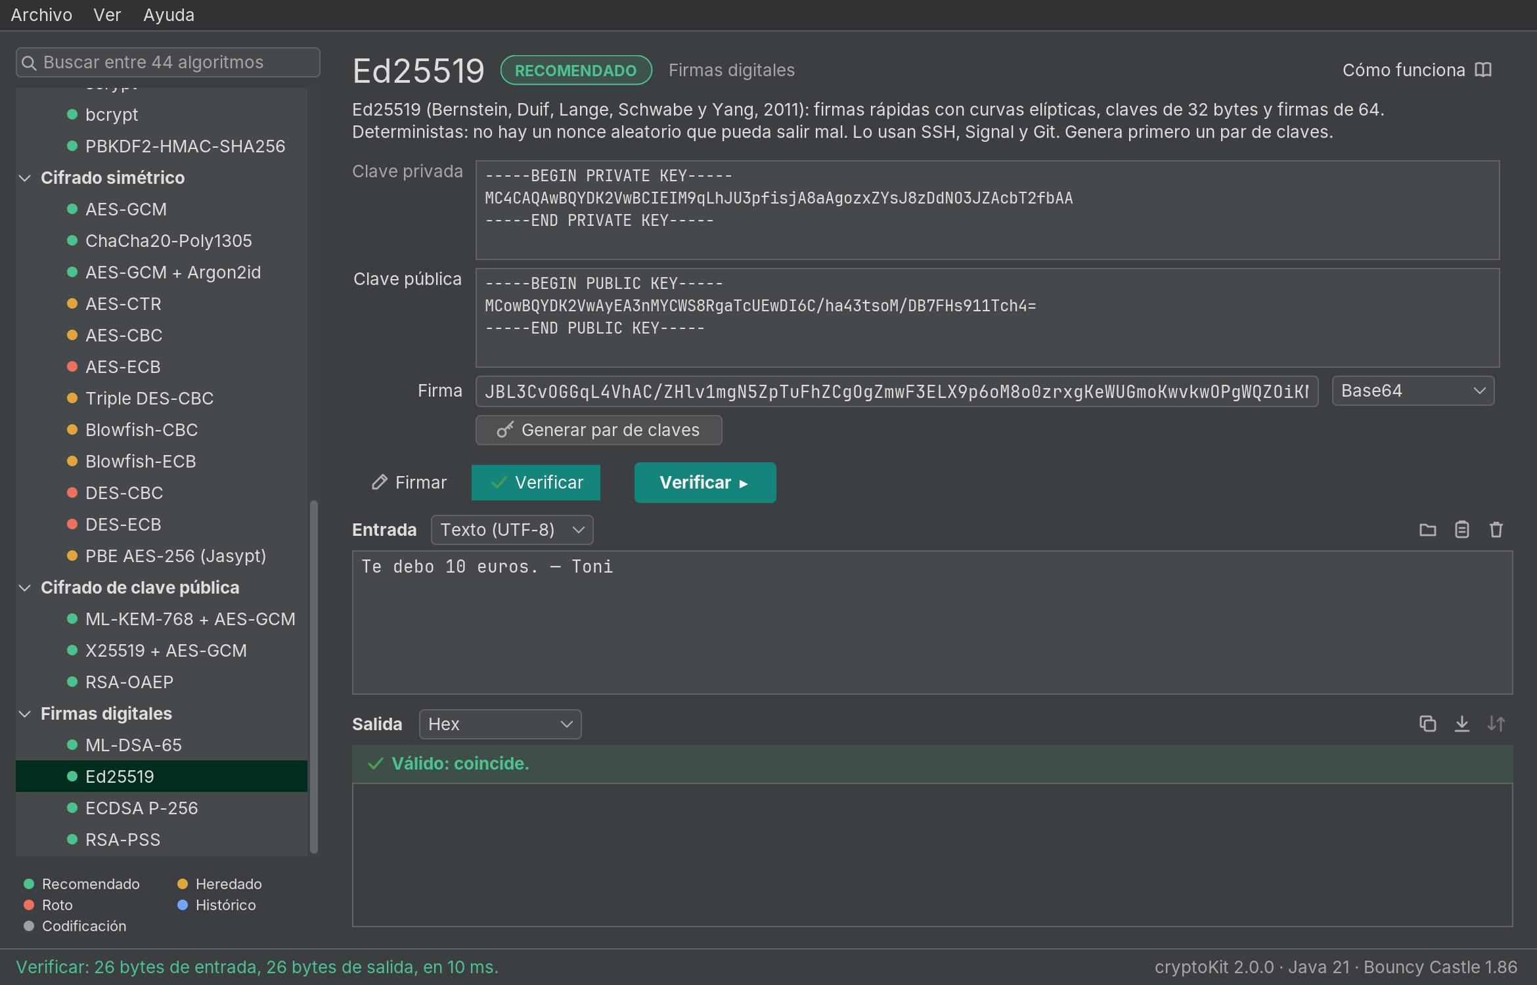Screen dimensions: 1537x985
Task: Click the Clave pública text area
Action: point(987,318)
